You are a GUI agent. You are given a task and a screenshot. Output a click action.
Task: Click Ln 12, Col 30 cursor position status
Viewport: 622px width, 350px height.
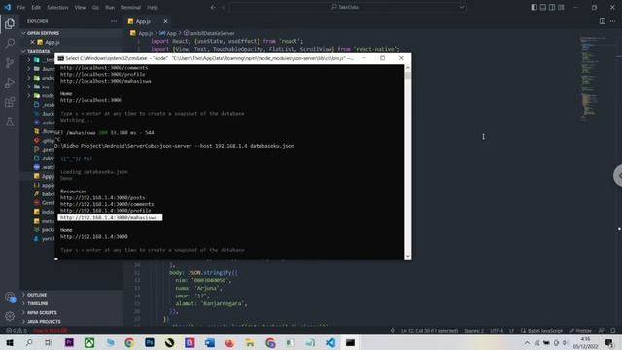pyautogui.click(x=430, y=331)
